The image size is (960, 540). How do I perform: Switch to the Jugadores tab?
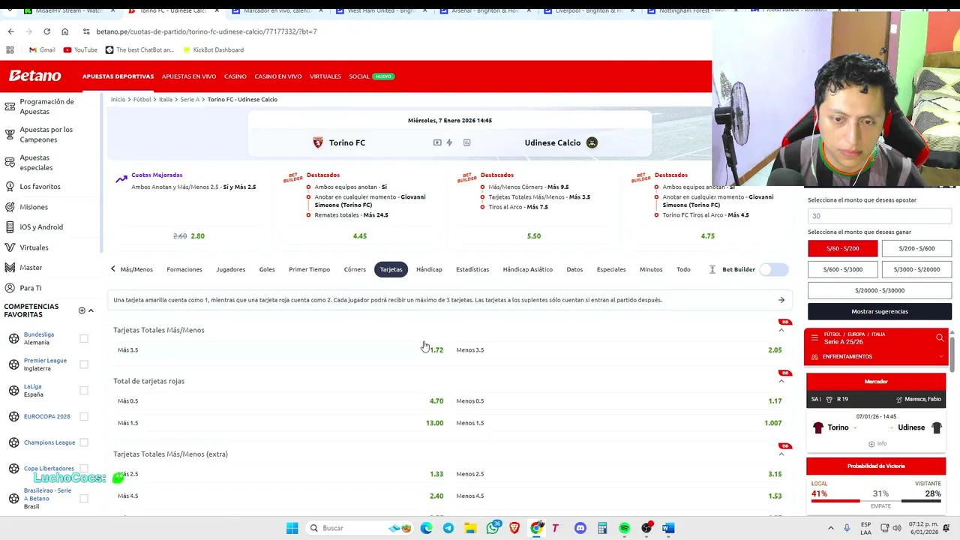tap(230, 269)
